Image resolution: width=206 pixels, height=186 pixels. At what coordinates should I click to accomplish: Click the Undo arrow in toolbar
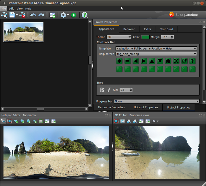33,15
